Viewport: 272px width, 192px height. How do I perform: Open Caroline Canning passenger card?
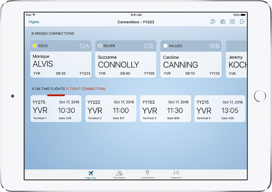pos(191,59)
